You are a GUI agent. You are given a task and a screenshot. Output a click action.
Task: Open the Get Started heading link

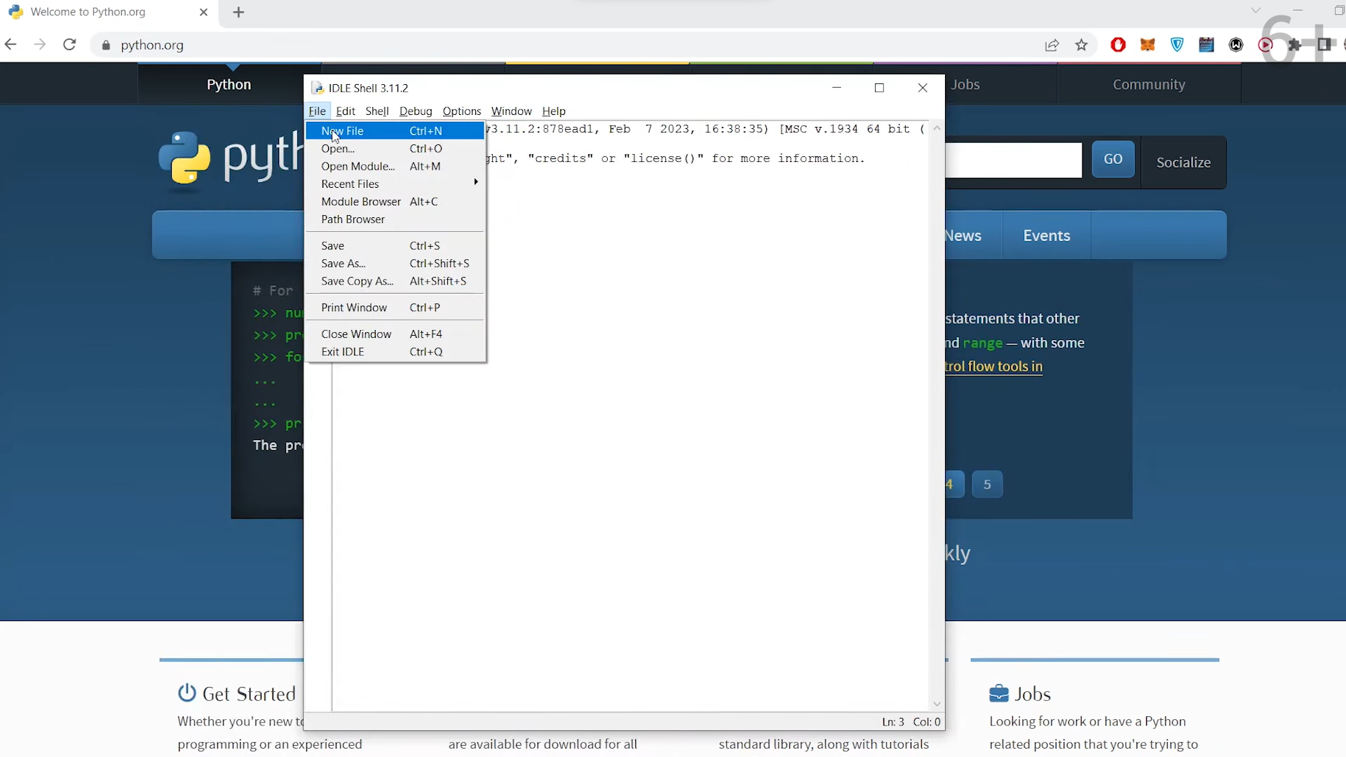[x=249, y=694]
